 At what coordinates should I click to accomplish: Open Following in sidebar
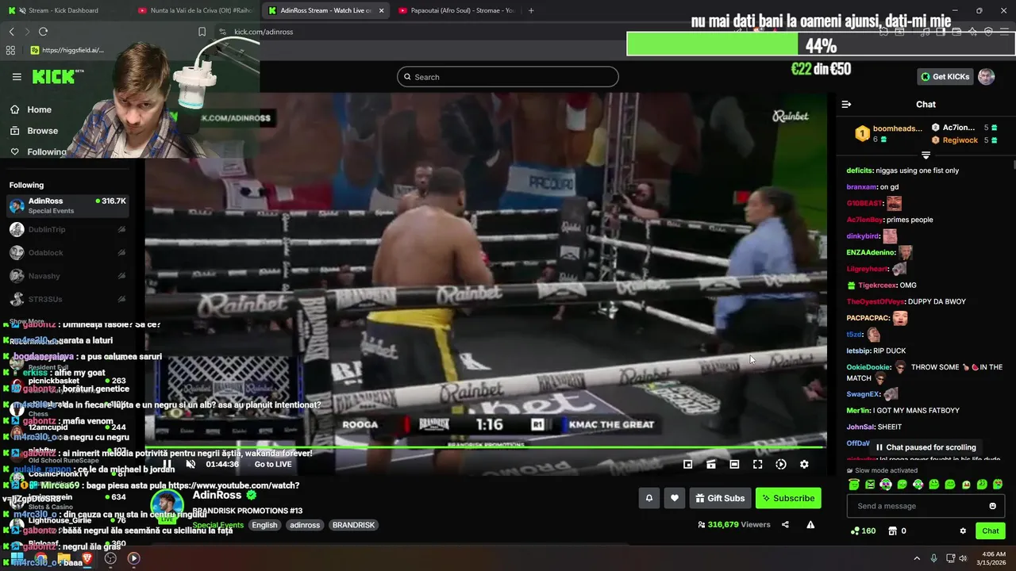click(38, 151)
